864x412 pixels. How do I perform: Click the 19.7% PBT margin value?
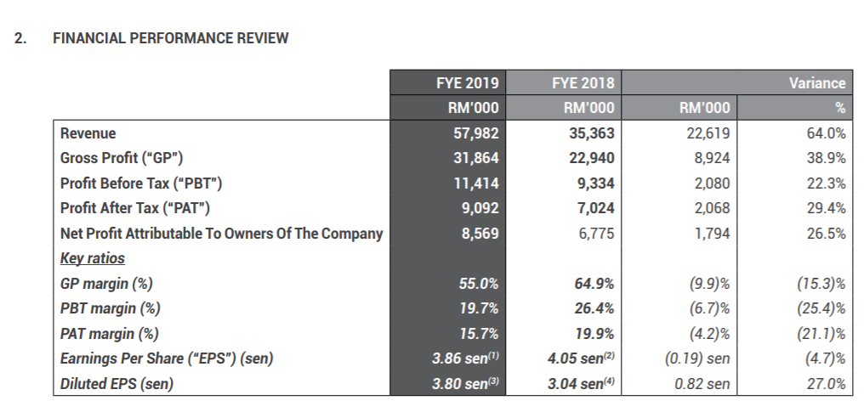pos(479,308)
